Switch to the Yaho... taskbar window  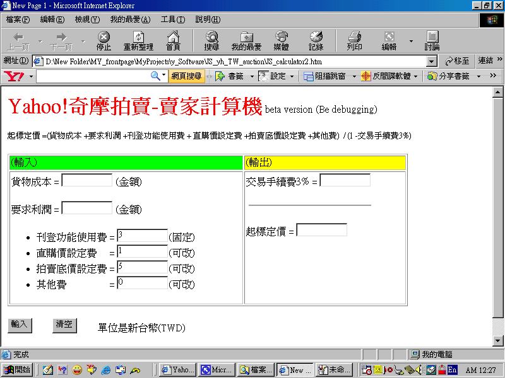click(x=179, y=370)
